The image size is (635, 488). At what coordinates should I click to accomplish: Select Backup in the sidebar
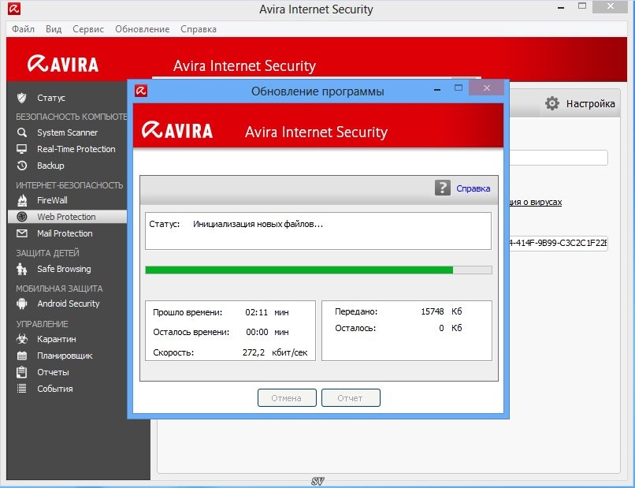[50, 166]
